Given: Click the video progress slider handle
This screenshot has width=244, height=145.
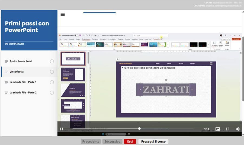Looking at the screenshot, I should [x=139, y=129].
